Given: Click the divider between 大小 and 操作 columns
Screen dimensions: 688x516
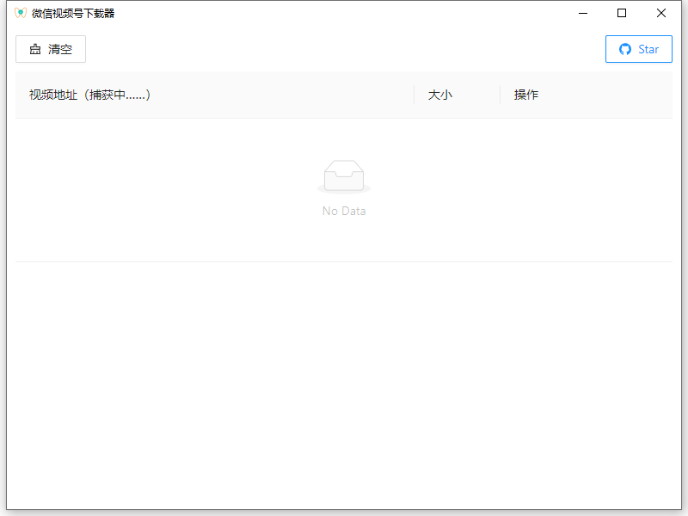Looking at the screenshot, I should pyautogui.click(x=500, y=95).
